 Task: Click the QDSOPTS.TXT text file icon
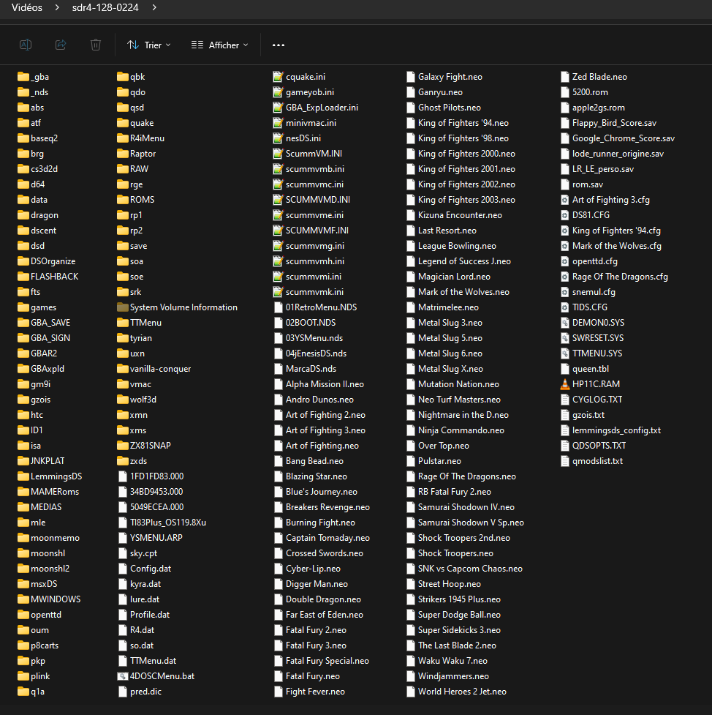[x=565, y=446]
